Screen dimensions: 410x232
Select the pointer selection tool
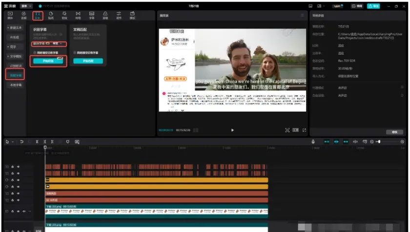(7, 142)
